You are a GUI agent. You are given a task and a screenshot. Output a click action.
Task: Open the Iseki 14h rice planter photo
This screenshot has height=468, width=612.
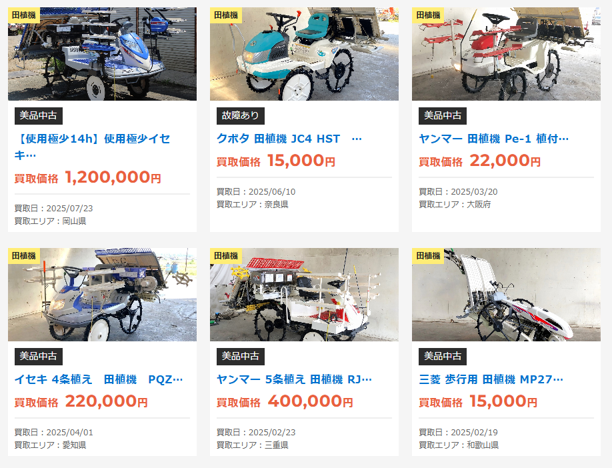102,54
